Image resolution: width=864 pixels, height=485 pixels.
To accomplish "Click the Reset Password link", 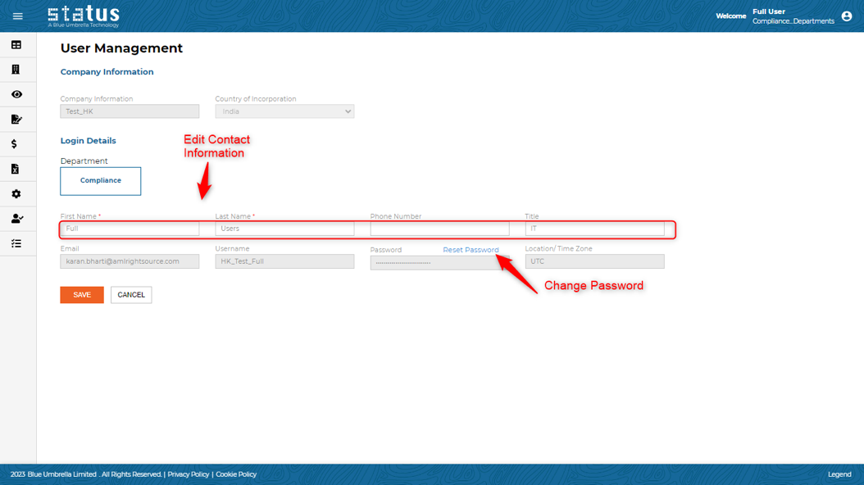I will click(471, 250).
